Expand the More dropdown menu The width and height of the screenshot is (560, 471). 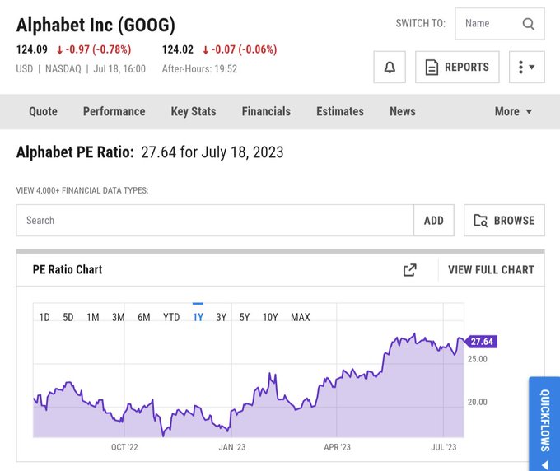513,111
